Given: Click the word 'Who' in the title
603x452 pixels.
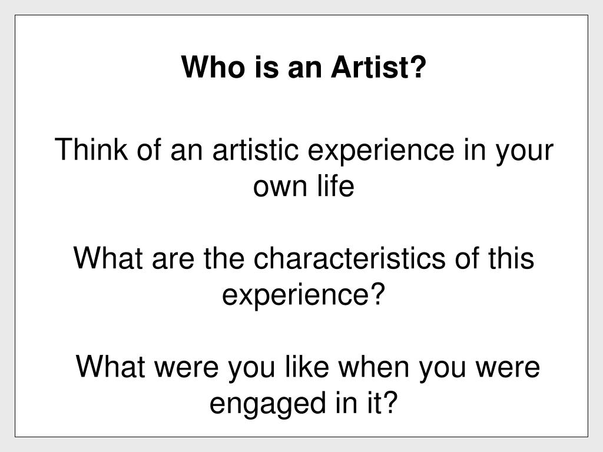Looking at the screenshot, I should pyautogui.click(x=213, y=67).
